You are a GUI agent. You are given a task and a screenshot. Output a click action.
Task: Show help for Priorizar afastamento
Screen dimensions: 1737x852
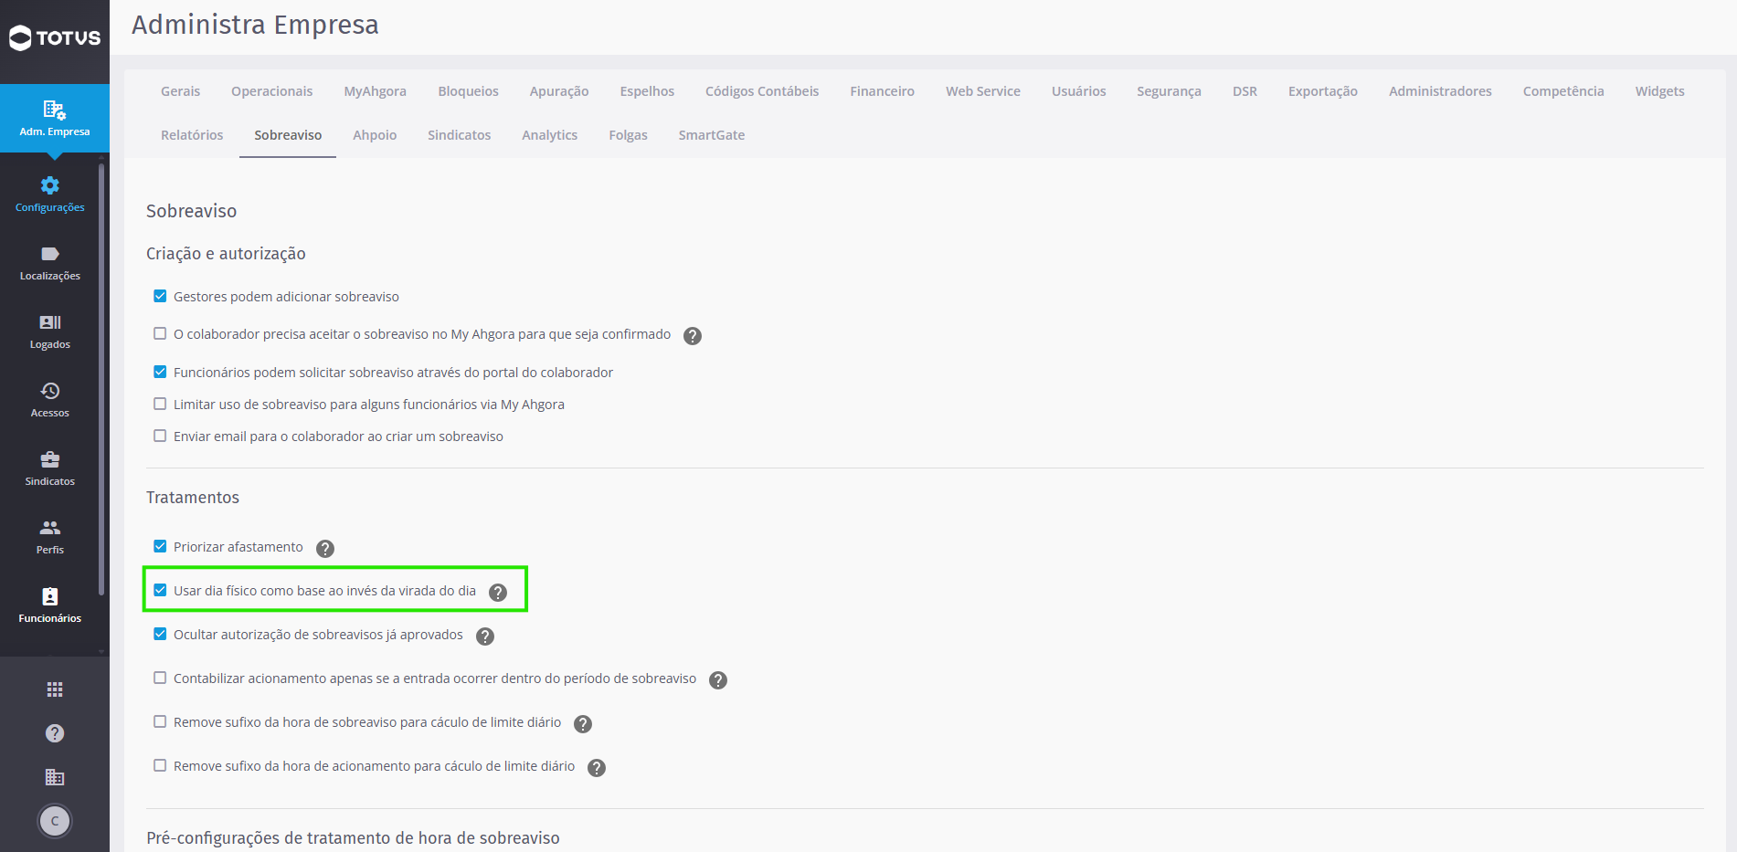coord(325,549)
